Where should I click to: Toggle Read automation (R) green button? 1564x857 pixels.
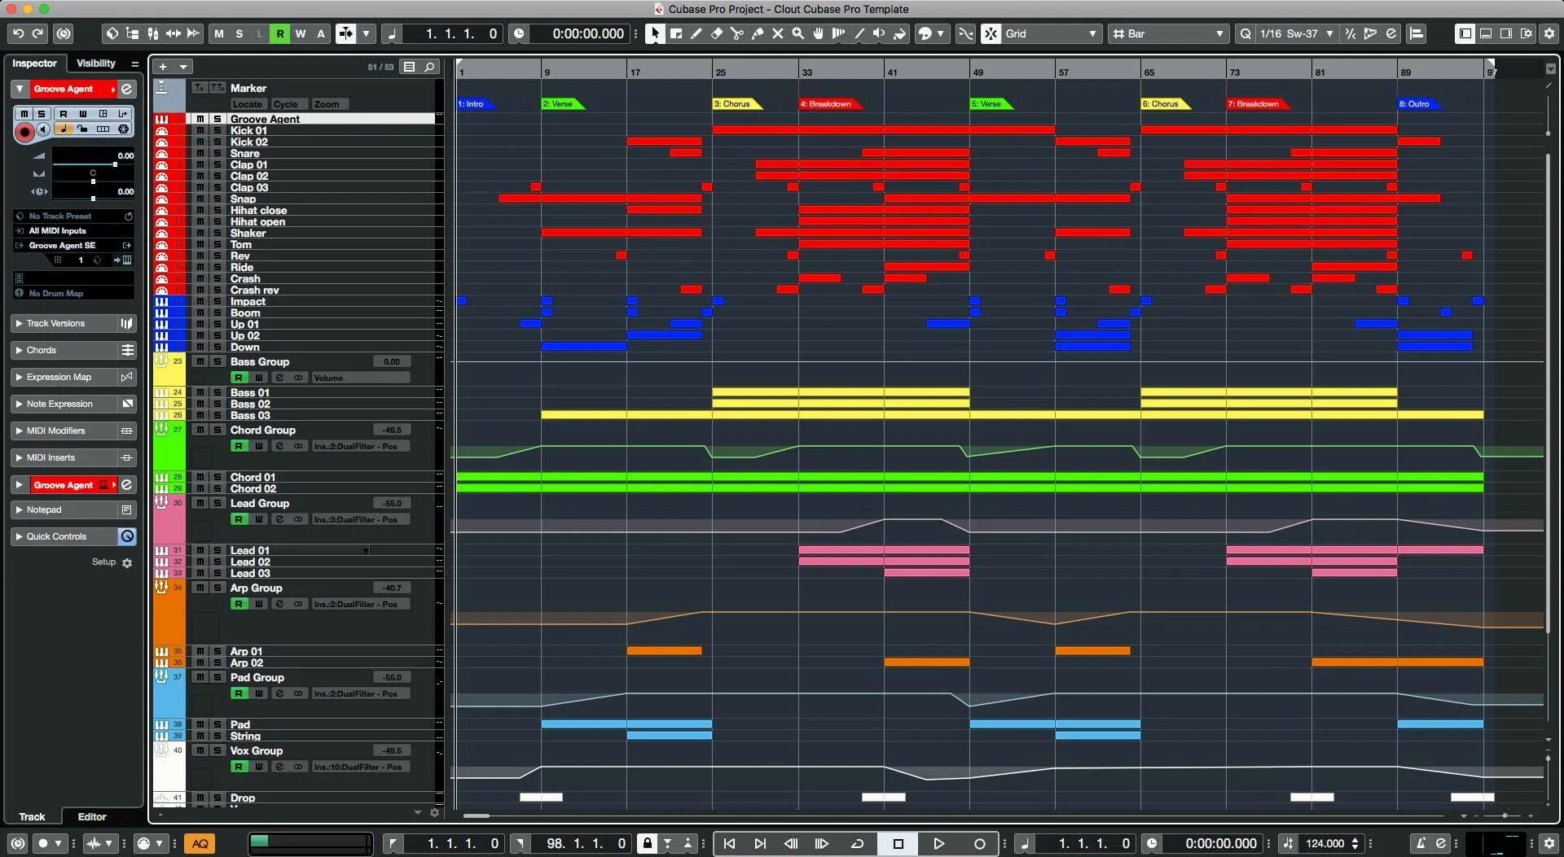point(279,33)
